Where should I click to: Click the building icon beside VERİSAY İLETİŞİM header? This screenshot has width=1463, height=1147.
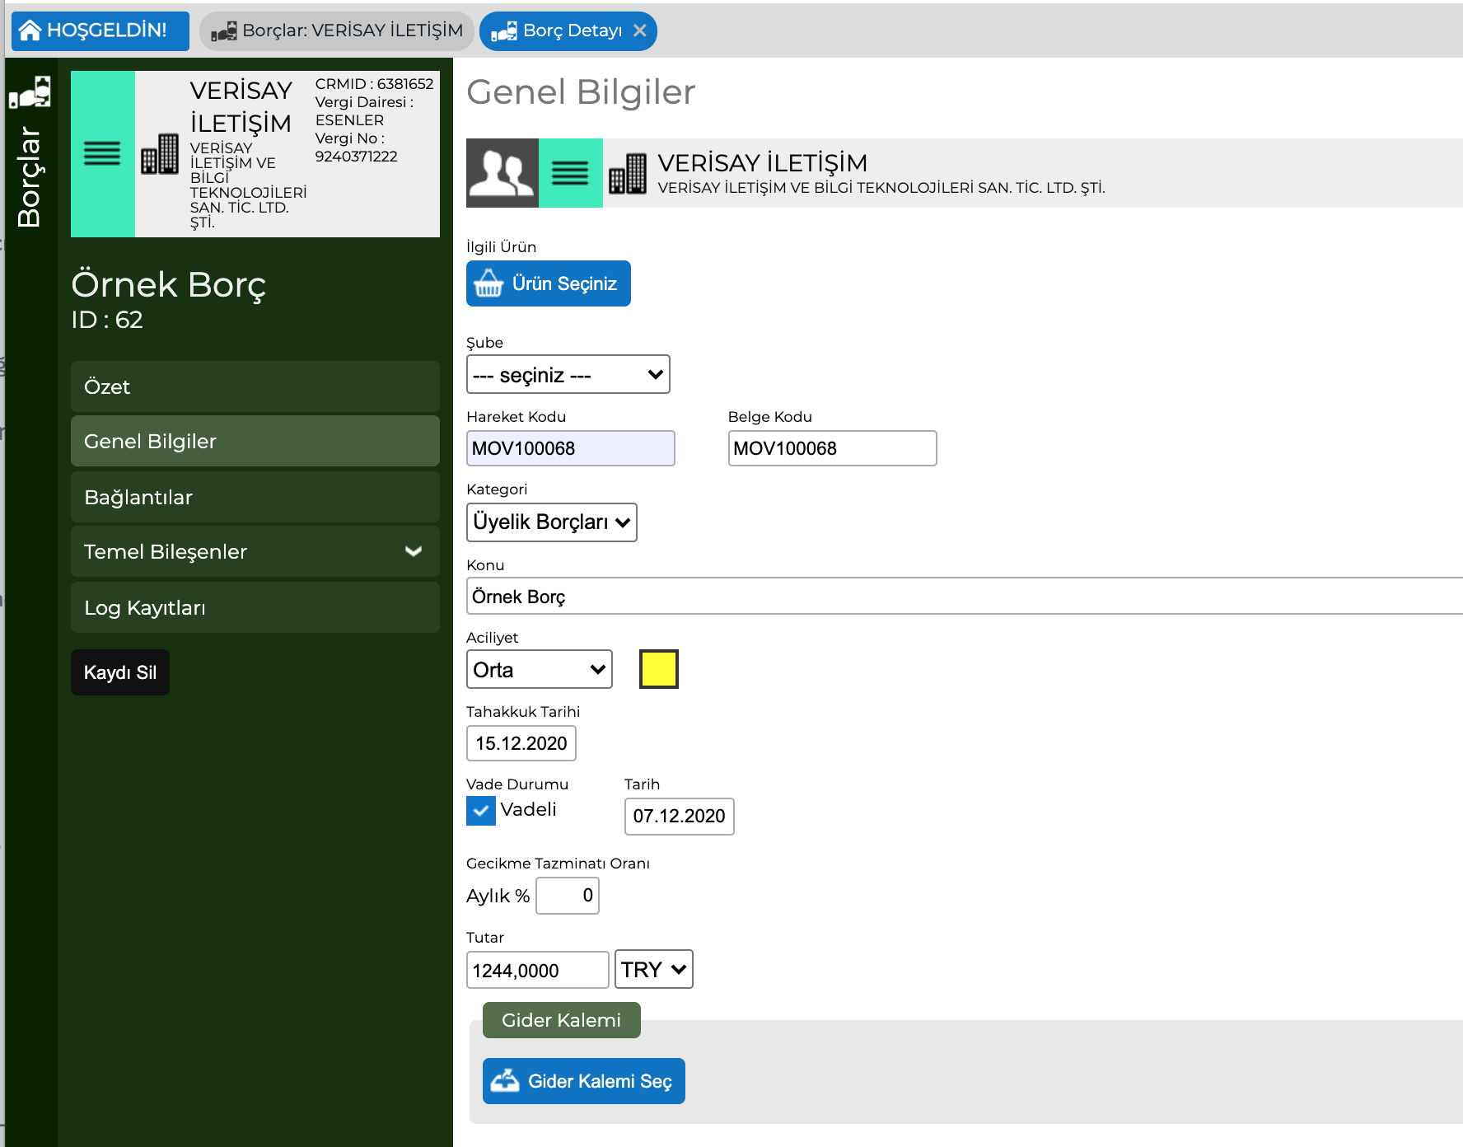tap(628, 173)
